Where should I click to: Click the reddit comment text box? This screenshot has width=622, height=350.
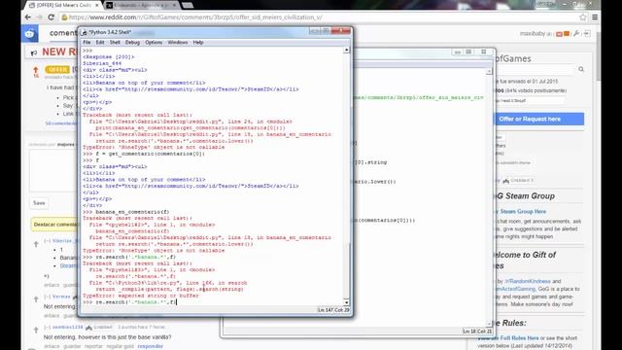[53, 171]
